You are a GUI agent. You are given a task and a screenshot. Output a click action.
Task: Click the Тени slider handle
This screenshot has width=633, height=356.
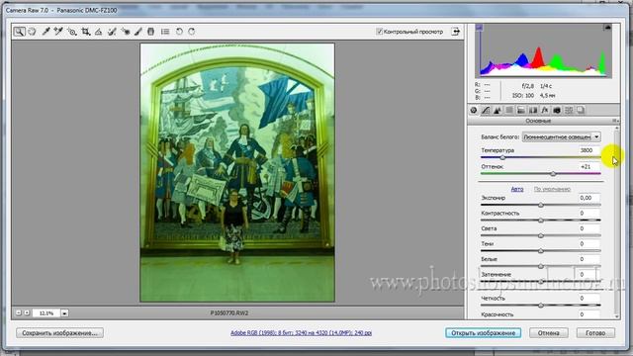click(541, 251)
